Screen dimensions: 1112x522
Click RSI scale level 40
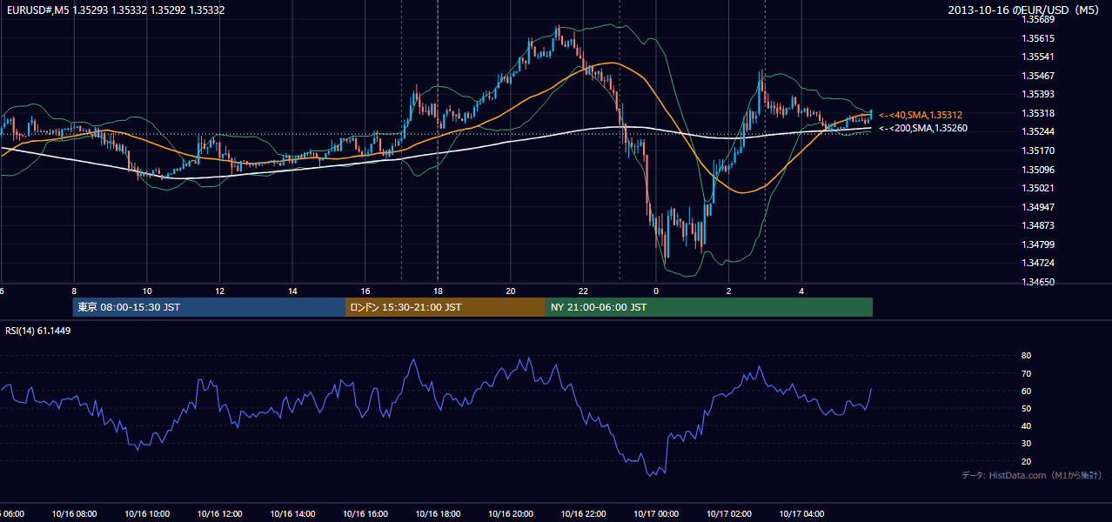[1026, 425]
